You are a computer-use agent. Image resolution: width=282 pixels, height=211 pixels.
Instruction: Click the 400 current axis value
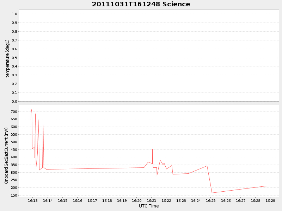14,157
